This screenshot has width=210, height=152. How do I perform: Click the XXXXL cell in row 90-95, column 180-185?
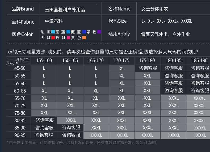click(x=174, y=135)
